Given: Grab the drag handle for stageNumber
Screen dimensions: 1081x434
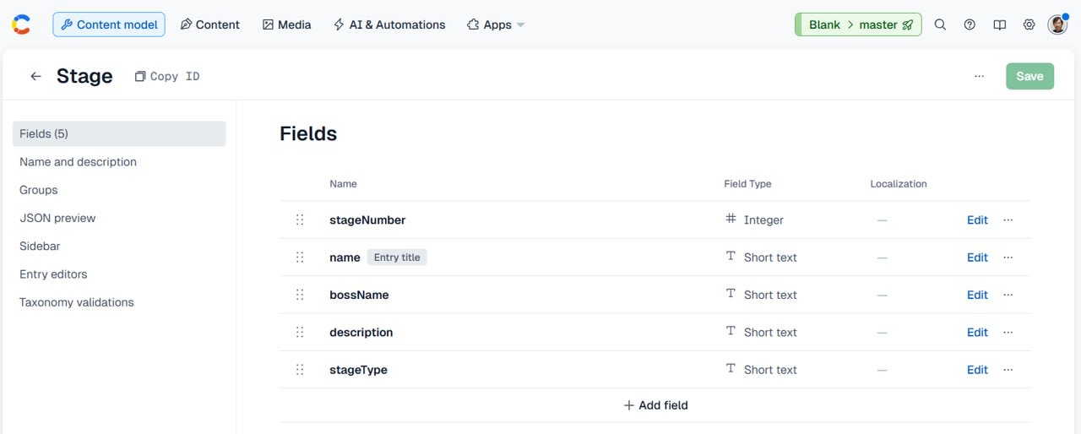Looking at the screenshot, I should pyautogui.click(x=300, y=220).
